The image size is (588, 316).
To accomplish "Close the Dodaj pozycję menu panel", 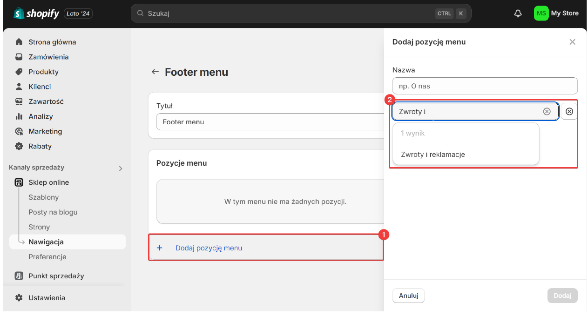I will pos(573,42).
